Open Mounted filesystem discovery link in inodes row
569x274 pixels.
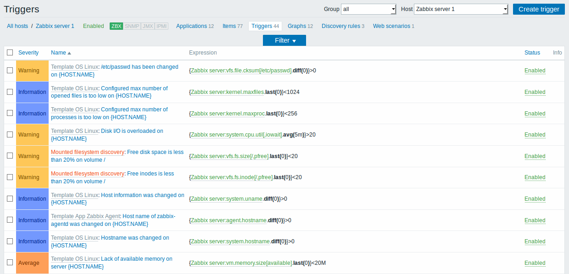[88, 174]
